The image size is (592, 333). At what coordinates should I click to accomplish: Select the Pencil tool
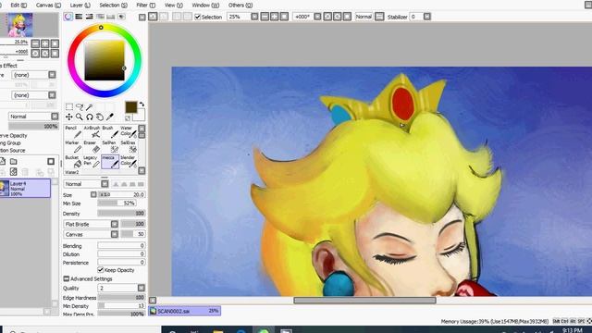tap(73, 132)
